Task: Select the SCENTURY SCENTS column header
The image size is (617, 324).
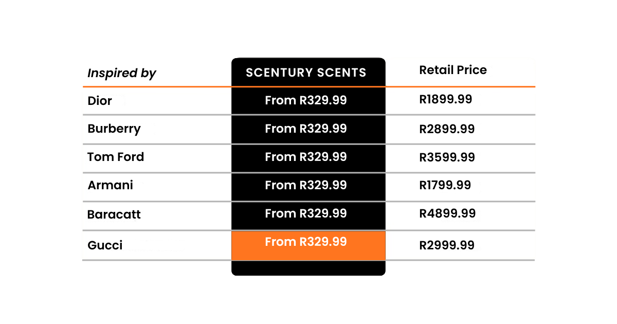Action: coord(306,73)
